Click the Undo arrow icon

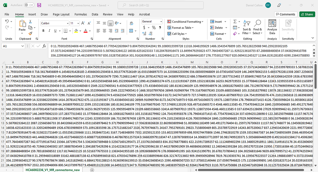point(7,22)
